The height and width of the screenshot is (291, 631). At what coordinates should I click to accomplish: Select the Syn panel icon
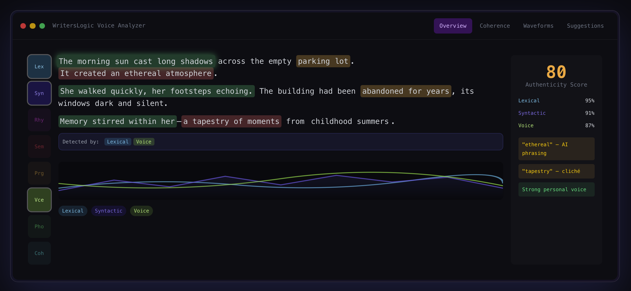pyautogui.click(x=39, y=93)
